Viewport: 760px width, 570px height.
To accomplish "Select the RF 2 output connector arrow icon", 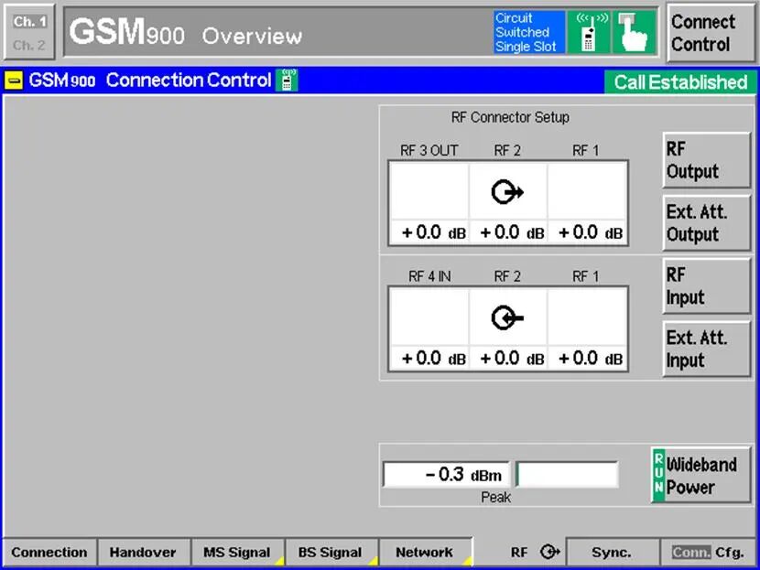I will coord(507,192).
